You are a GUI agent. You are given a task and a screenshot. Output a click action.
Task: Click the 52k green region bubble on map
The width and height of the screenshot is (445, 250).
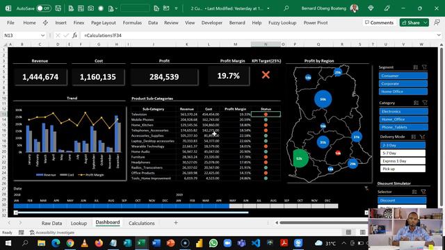pos(300,158)
